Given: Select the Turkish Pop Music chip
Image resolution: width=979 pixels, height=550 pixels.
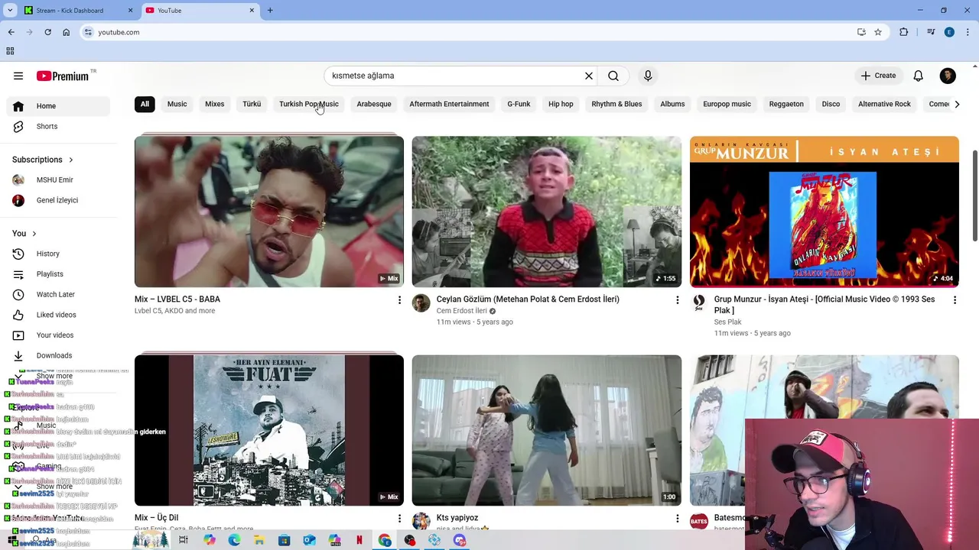Looking at the screenshot, I should (309, 104).
